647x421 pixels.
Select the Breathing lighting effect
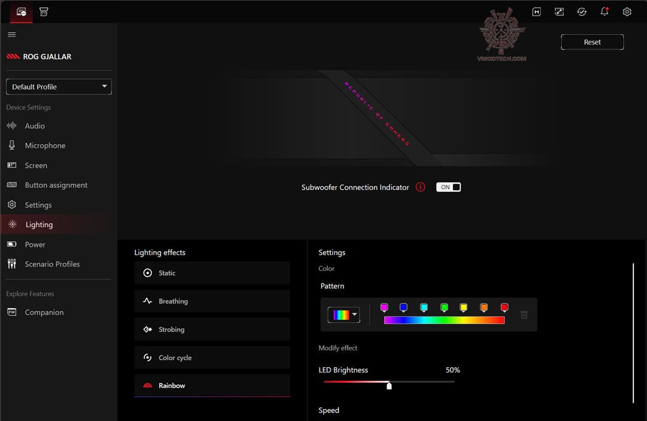pyautogui.click(x=212, y=301)
